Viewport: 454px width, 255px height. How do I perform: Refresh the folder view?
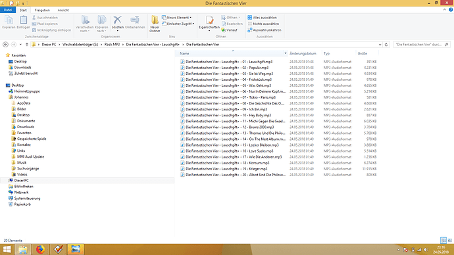pos(386,45)
